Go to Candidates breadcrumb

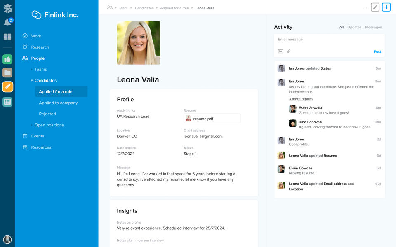click(x=144, y=8)
